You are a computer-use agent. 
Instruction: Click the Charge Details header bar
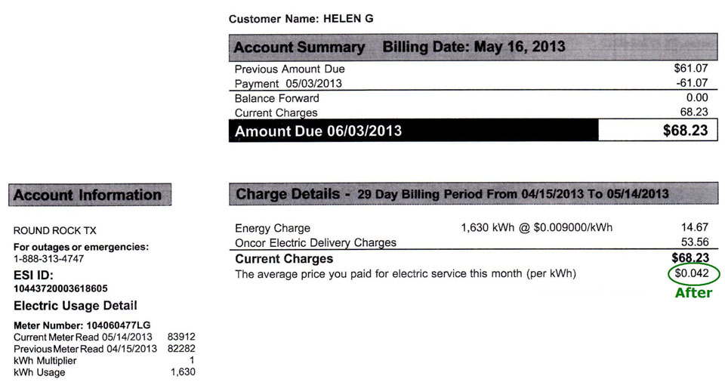[474, 194]
